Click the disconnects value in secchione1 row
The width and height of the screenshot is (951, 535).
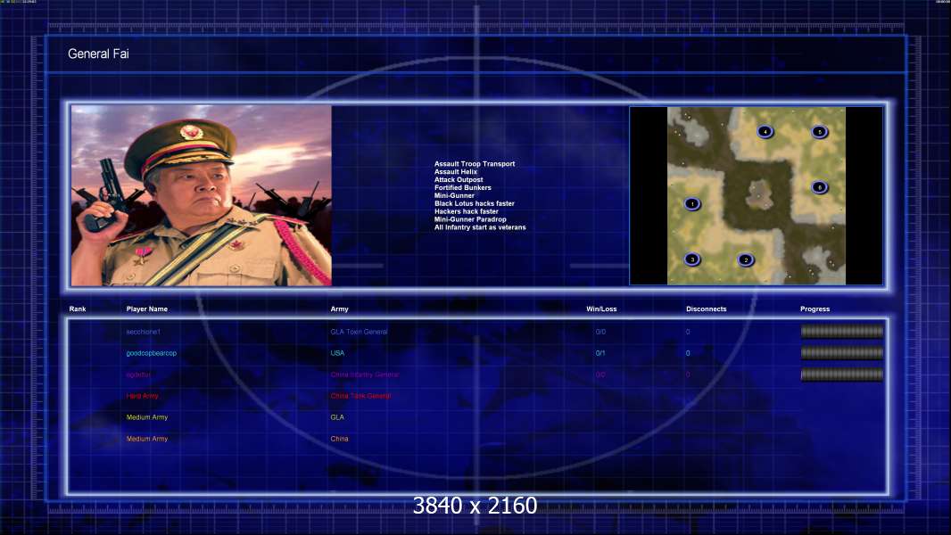coord(688,332)
